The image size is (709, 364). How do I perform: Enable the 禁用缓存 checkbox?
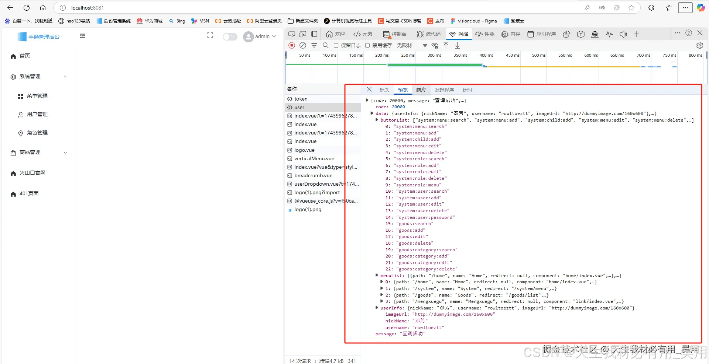367,45
